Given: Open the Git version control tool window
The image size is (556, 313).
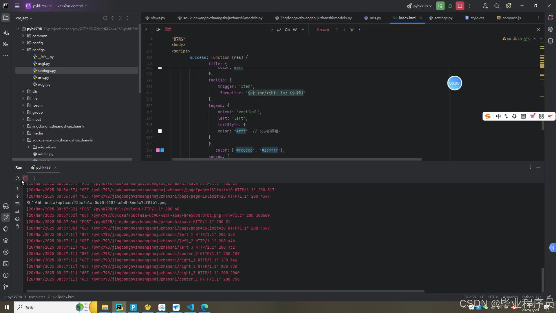Looking at the screenshot, I should (6, 287).
